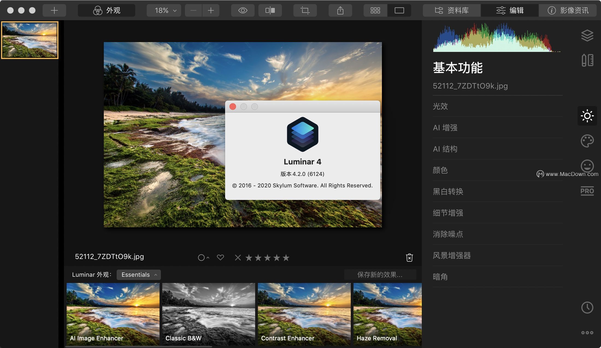Set rating to three stars

pos(267,258)
